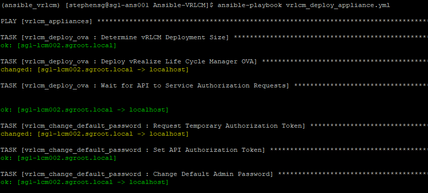Click the Determine vRLCM Deployment Size task line

pyautogui.click(x=214, y=37)
